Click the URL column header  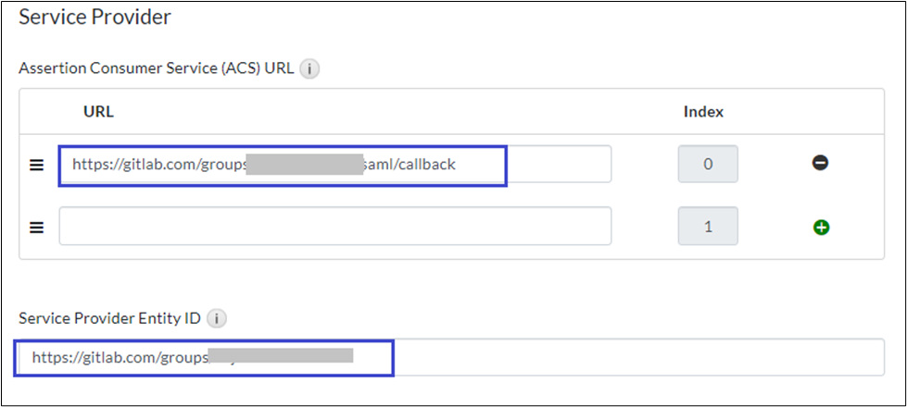coord(98,112)
